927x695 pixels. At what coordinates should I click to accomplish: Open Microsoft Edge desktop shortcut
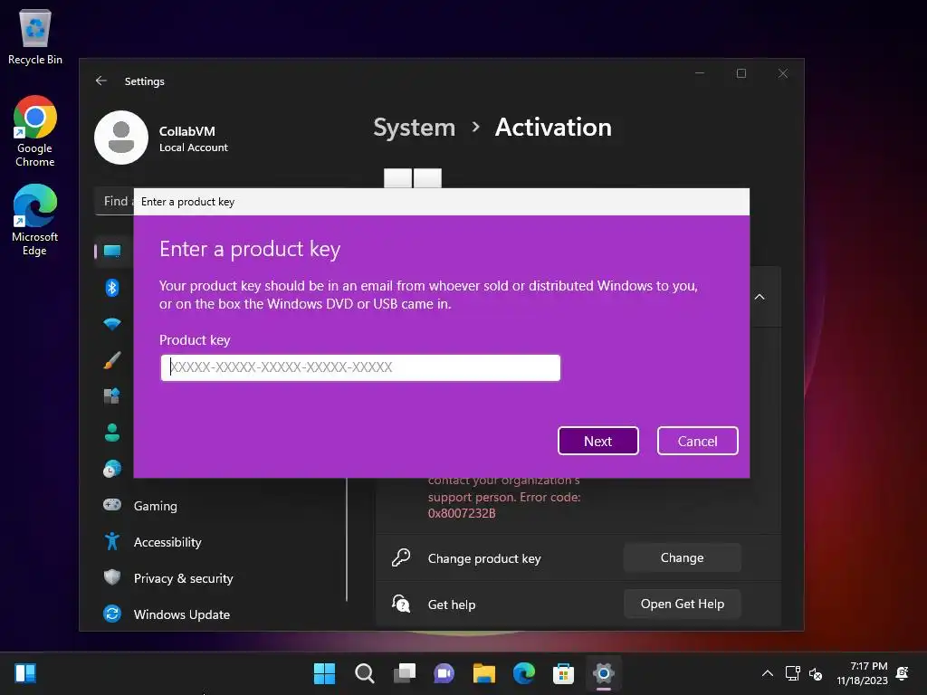point(35,220)
